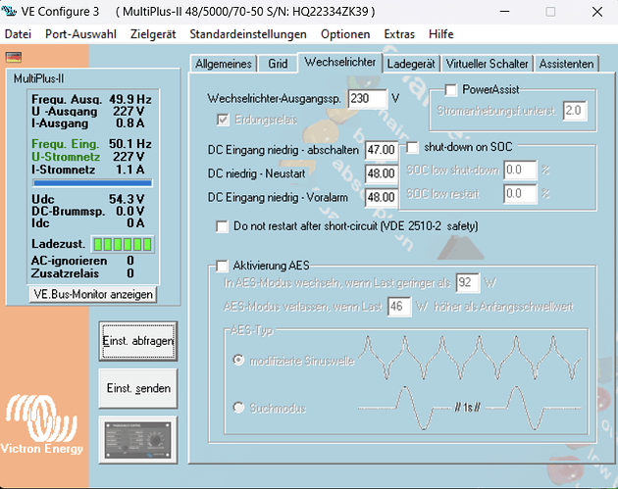The height and width of the screenshot is (489, 618).
Task: Open the Standardeinstellungen menu
Action: point(248,34)
